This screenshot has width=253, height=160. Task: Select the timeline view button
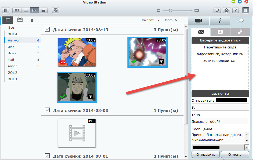click(35, 10)
